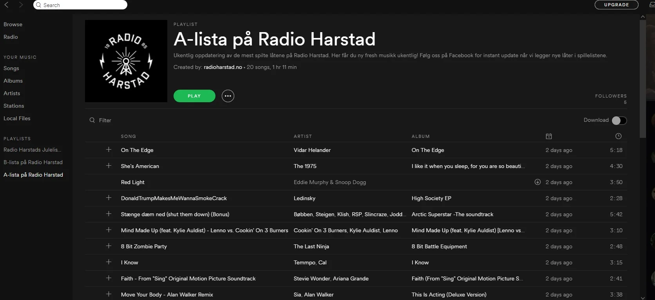Click the Search input field
This screenshot has width=655, height=300.
80,5
